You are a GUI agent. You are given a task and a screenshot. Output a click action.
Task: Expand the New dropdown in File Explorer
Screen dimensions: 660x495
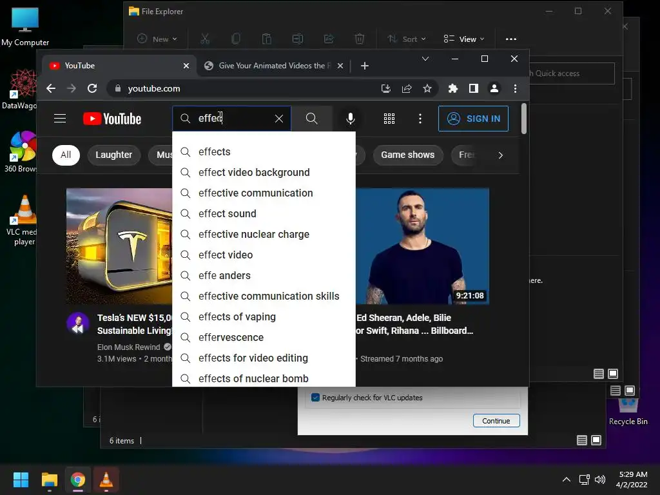click(x=157, y=39)
